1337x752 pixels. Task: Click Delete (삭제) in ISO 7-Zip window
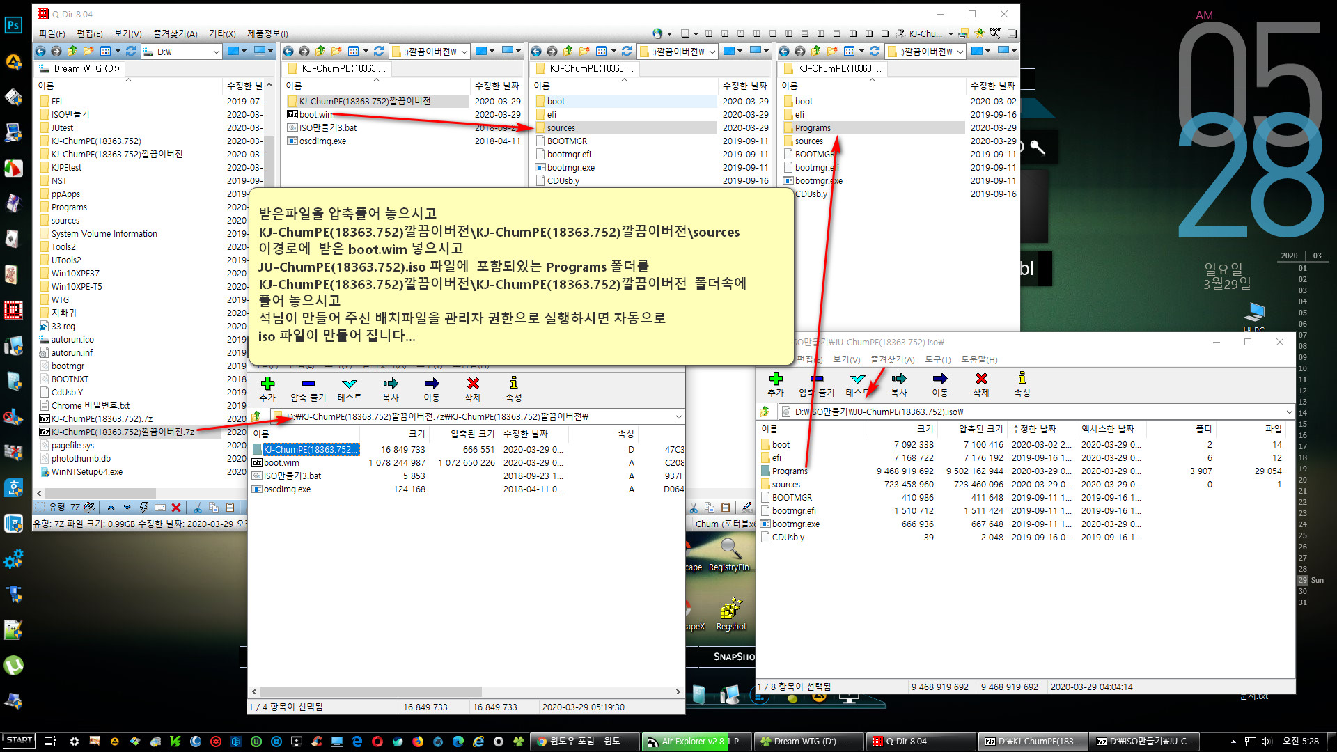coord(981,384)
